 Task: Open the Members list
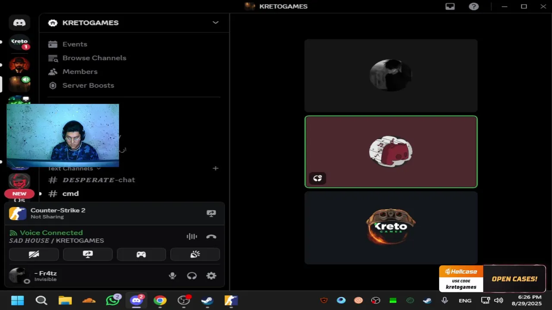point(80,71)
